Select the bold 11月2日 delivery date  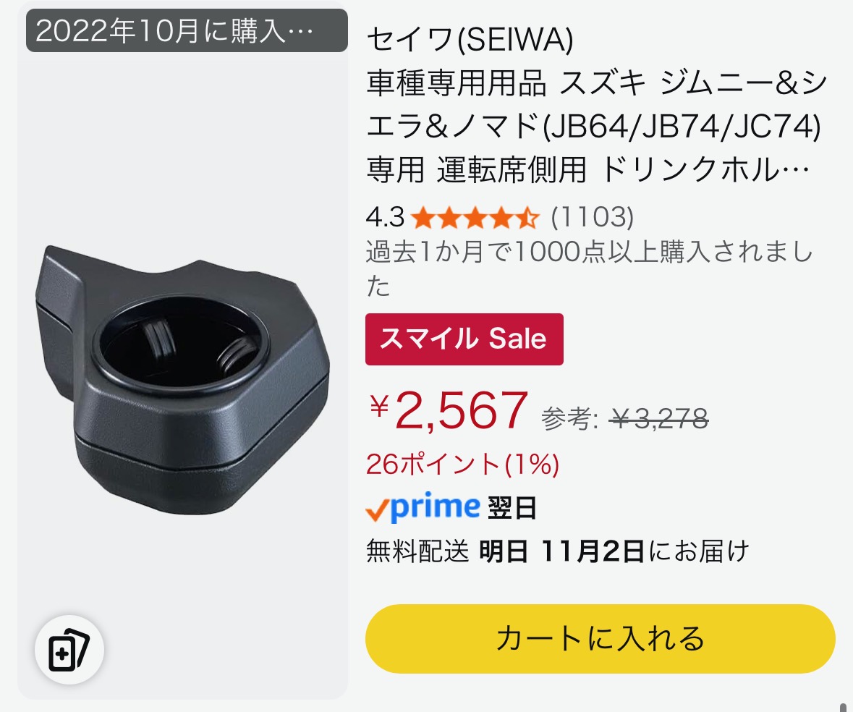pos(593,551)
